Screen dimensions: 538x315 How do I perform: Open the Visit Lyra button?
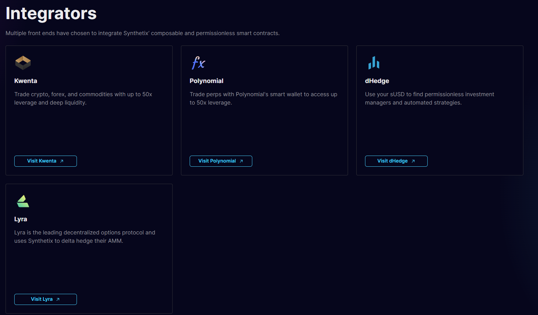tap(46, 299)
